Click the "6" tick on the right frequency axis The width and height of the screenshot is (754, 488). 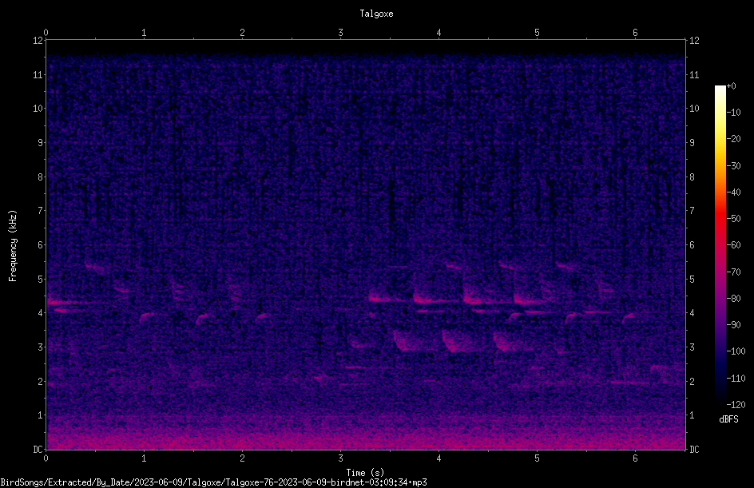pyautogui.click(x=692, y=244)
